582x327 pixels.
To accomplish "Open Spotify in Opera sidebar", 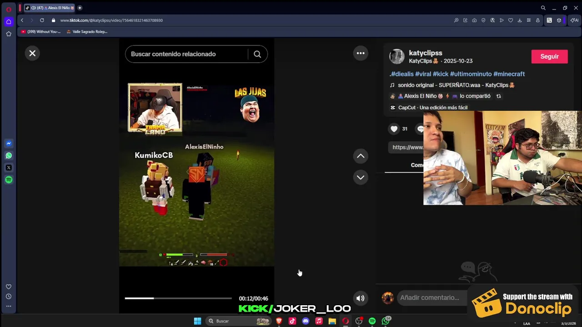I will pos(9,180).
